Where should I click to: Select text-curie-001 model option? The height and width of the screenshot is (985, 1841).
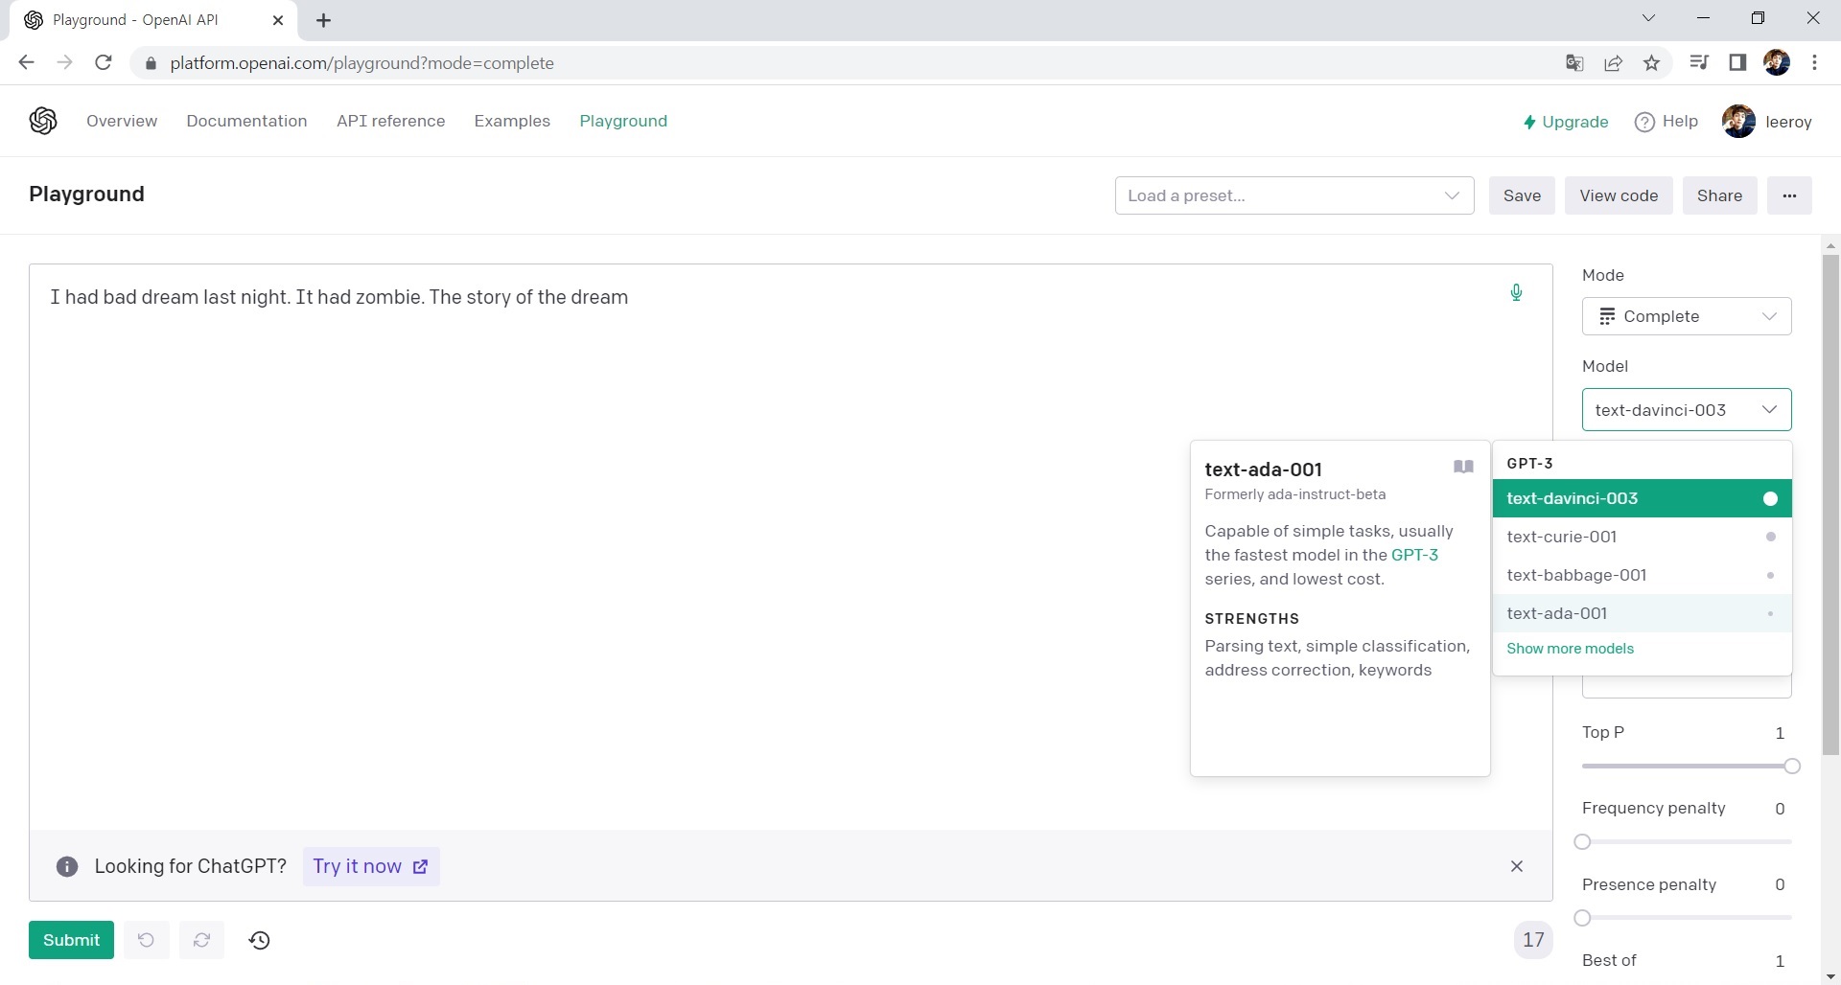coord(1642,537)
